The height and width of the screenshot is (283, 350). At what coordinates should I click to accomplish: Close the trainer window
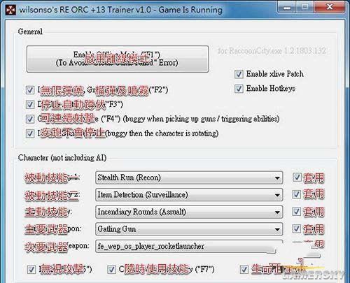329,8
